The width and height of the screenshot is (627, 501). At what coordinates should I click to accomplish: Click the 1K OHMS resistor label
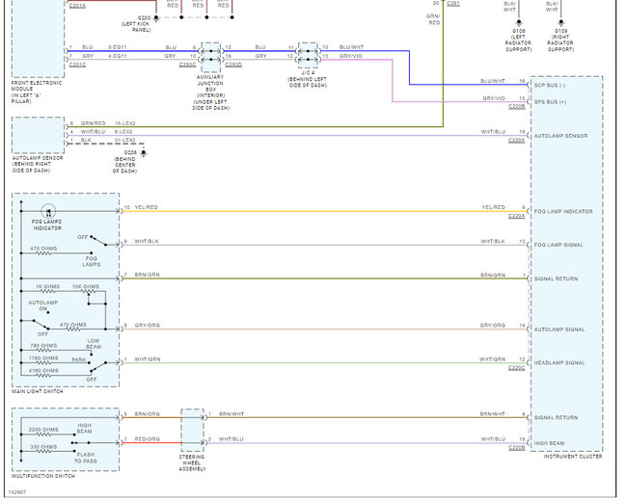(47, 286)
